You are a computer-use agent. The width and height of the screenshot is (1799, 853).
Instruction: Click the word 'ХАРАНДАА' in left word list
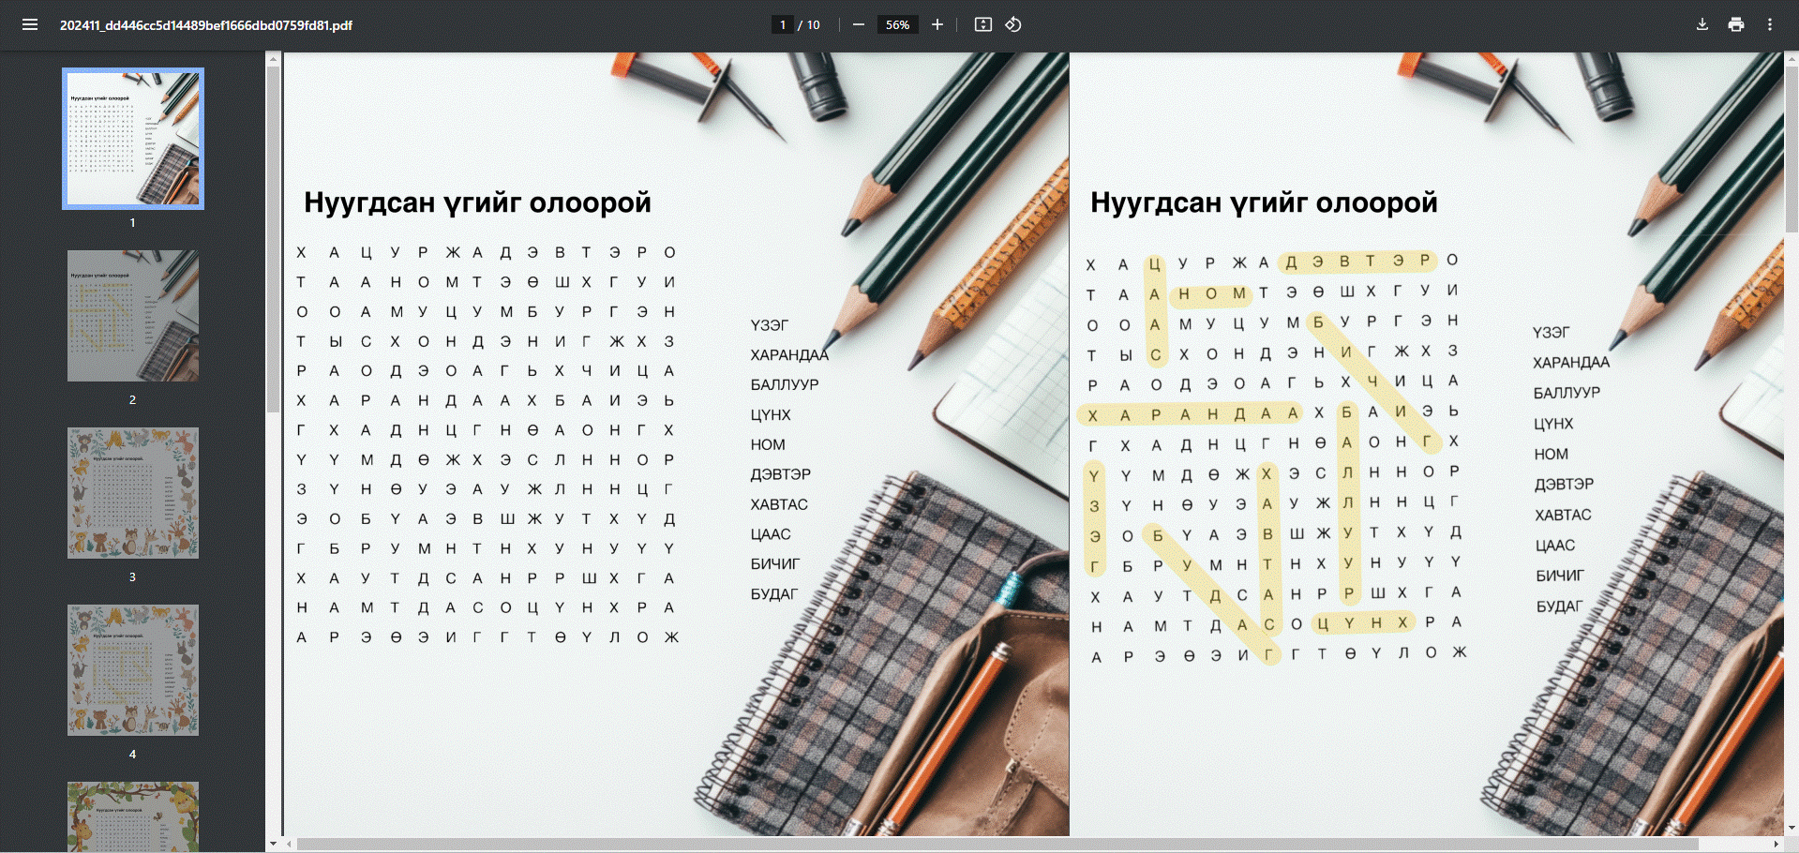[789, 355]
